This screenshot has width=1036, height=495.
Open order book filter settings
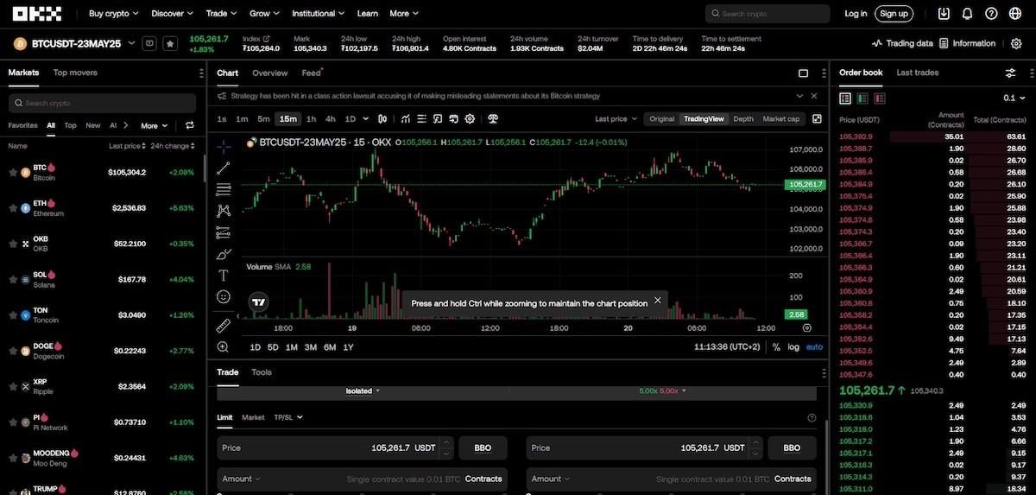point(1010,73)
